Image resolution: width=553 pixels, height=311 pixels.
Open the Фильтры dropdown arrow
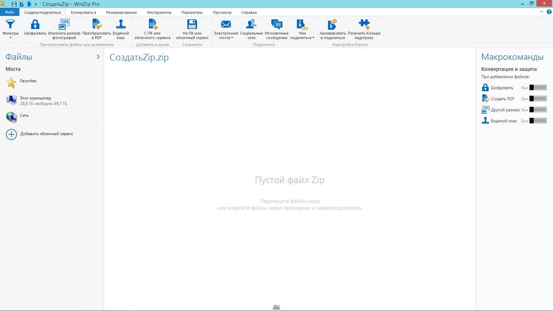point(10,38)
